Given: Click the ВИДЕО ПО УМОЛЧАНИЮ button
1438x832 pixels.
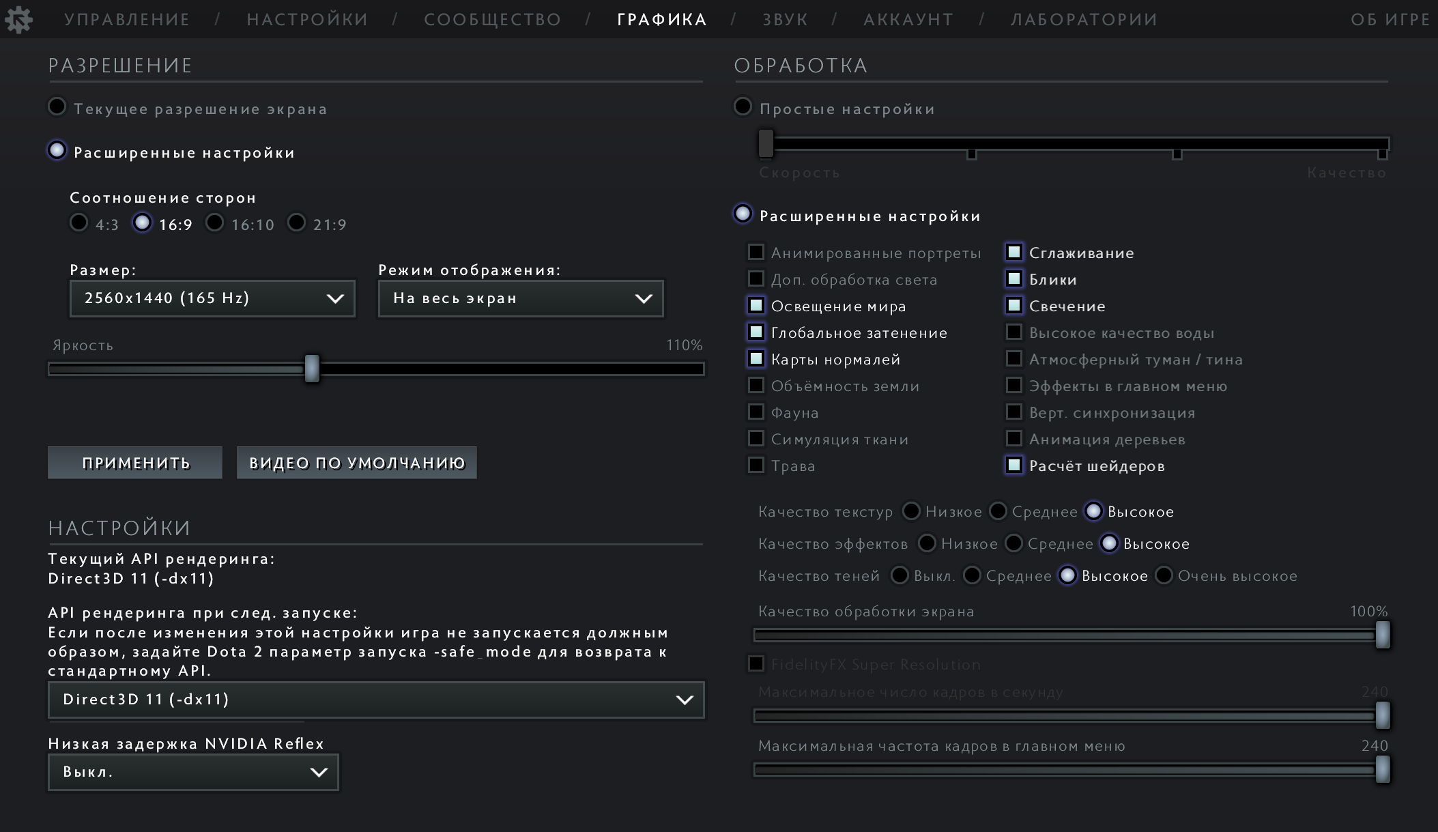Looking at the screenshot, I should [x=357, y=463].
